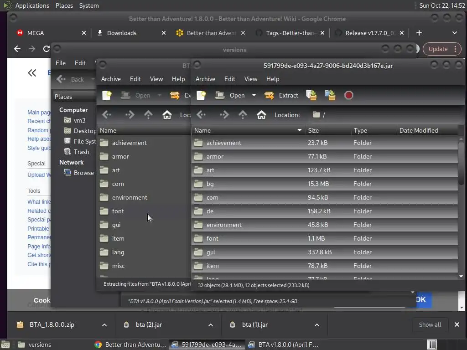
Task: Go forward using the arrow in the jar window
Action: 224,114
